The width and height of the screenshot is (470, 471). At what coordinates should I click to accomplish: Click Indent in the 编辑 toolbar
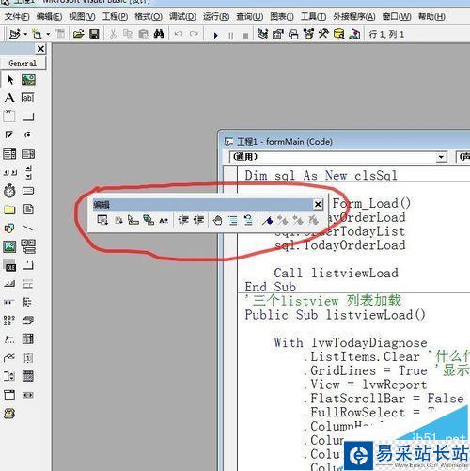(183, 220)
